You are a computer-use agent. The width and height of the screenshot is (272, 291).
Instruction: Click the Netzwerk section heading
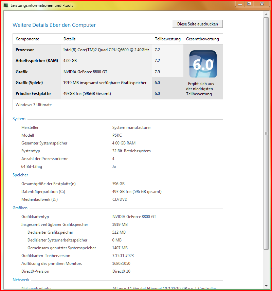click(21, 280)
